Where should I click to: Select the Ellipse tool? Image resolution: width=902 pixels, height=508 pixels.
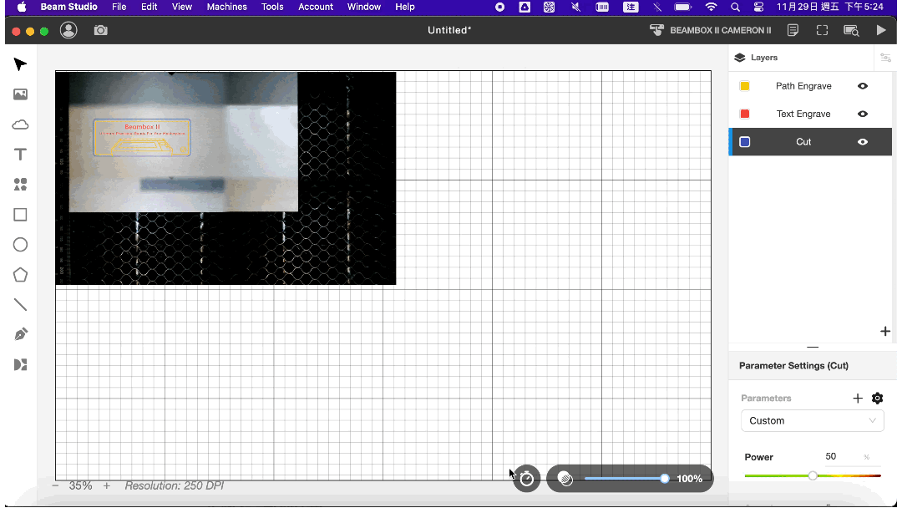(20, 245)
